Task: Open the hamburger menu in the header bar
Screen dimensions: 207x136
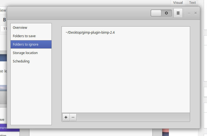Action: pyautogui.click(x=178, y=13)
